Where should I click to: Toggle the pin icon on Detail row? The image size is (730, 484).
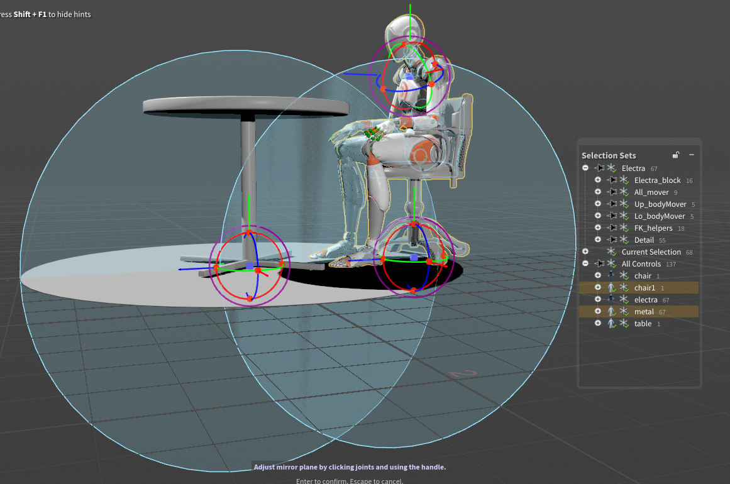pos(612,239)
